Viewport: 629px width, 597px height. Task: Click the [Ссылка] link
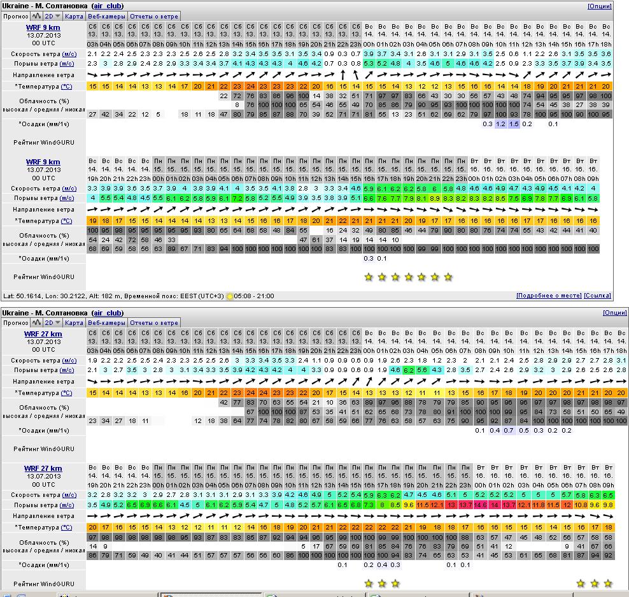click(x=597, y=296)
